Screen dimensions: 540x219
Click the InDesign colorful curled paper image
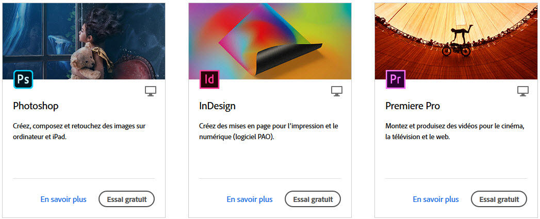[270, 41]
